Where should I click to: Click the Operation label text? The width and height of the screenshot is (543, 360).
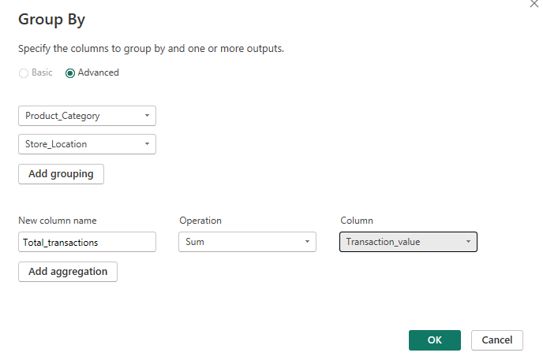pyautogui.click(x=200, y=221)
